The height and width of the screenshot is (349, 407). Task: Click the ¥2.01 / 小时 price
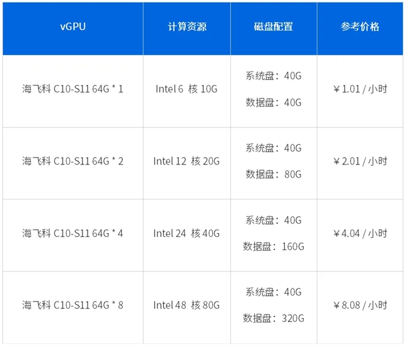360,161
